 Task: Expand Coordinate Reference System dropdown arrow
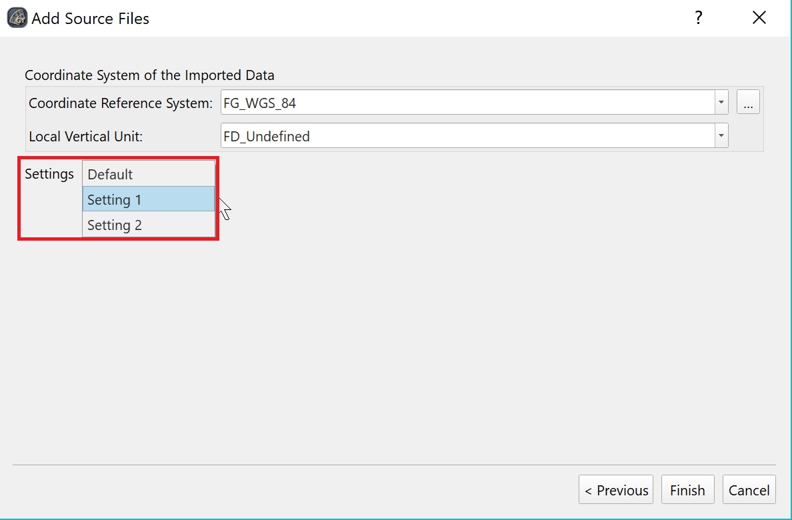pos(721,103)
